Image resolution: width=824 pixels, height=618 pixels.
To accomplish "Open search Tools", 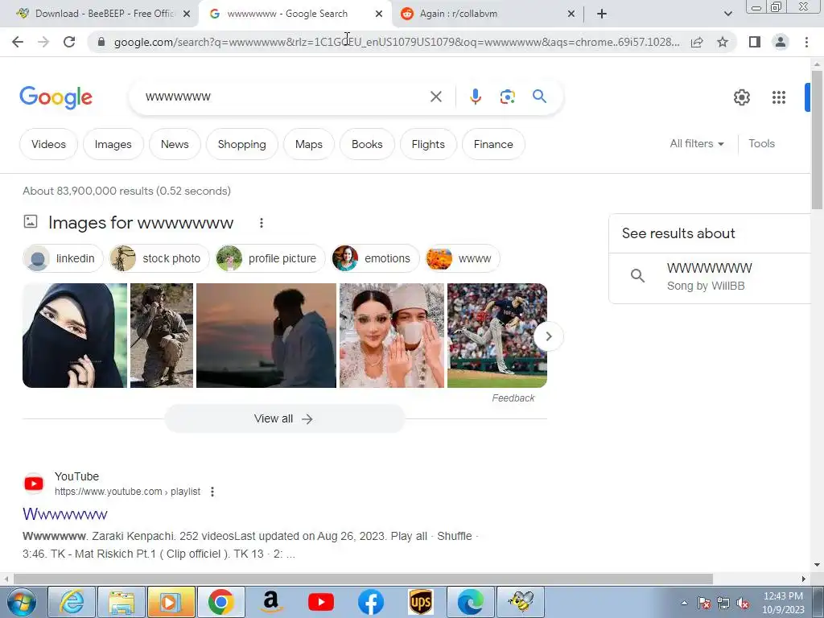I will 761,143.
